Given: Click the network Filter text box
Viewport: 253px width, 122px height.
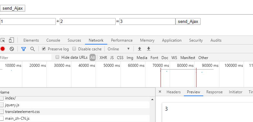Looking at the screenshot, I should [26, 57].
